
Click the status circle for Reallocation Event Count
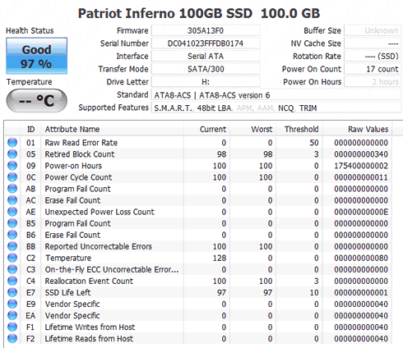pos(12,281)
